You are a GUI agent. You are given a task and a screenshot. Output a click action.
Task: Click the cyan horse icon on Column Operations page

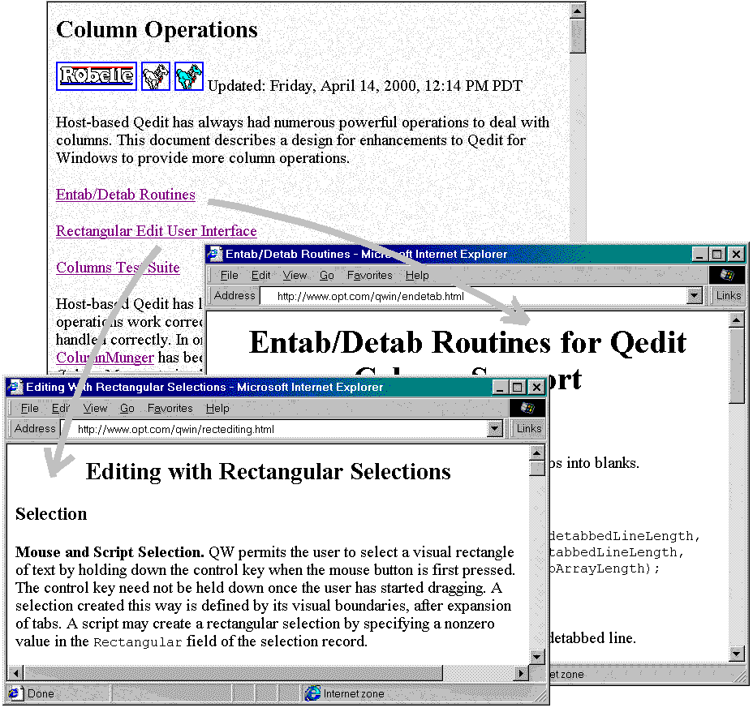coord(189,76)
